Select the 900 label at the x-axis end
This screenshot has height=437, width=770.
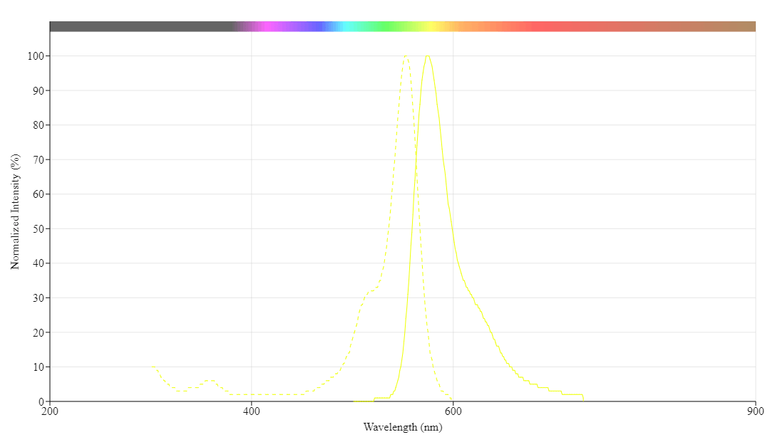[x=755, y=411]
